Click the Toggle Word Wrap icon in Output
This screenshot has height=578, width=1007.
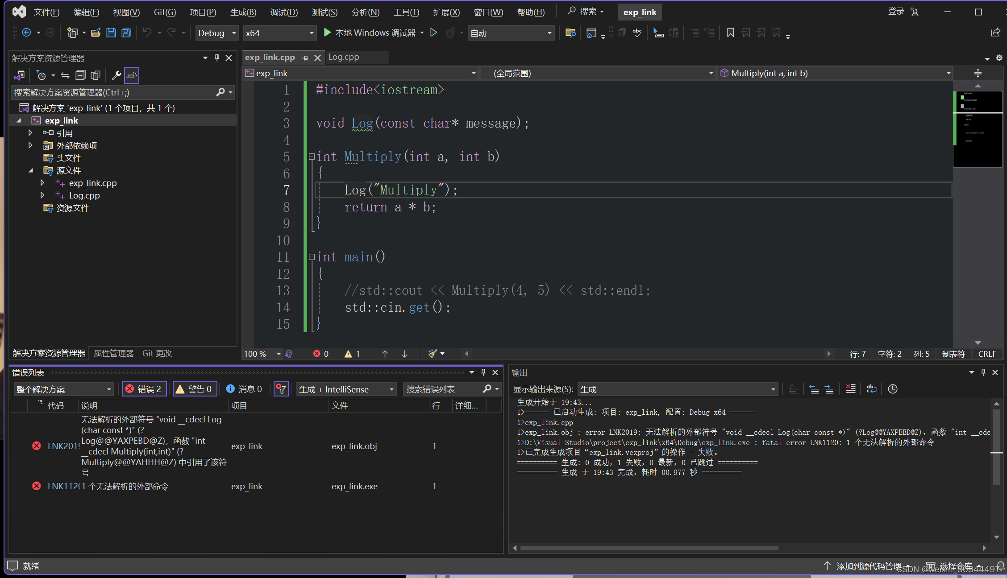(871, 389)
